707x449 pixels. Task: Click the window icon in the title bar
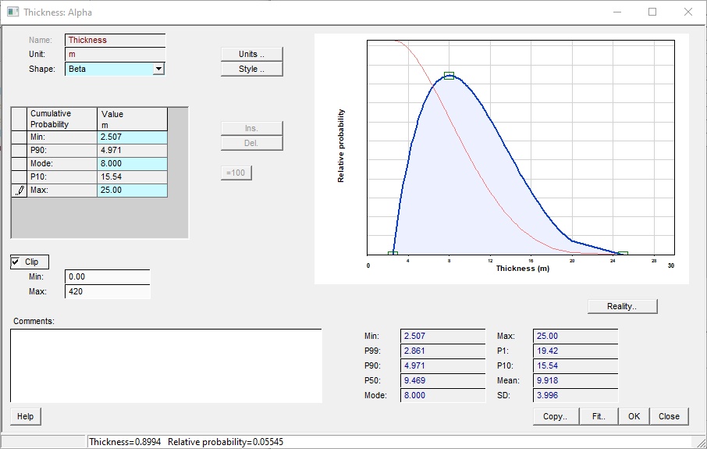point(12,12)
